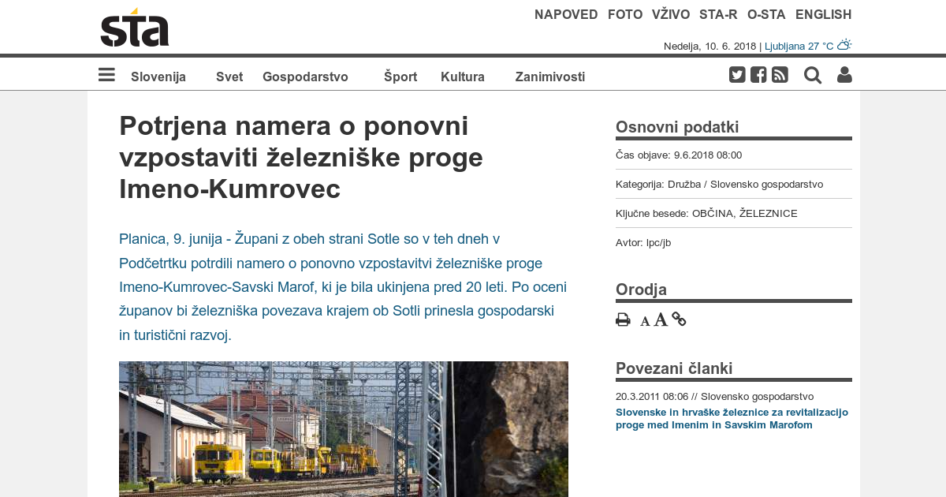
Task: Open the Kultura section
Action: click(463, 77)
